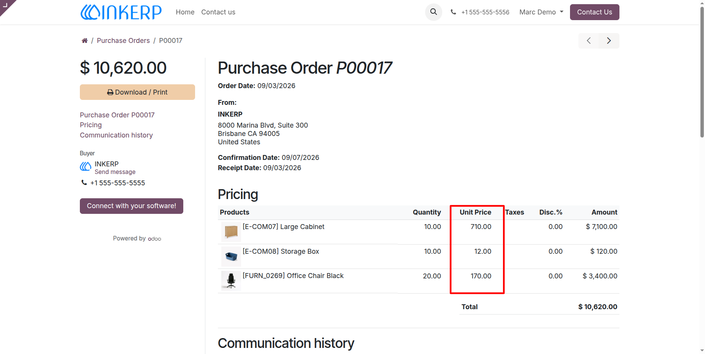Click the phone icon beside +1 555-555-5556
The height and width of the screenshot is (354, 705).
coord(453,12)
